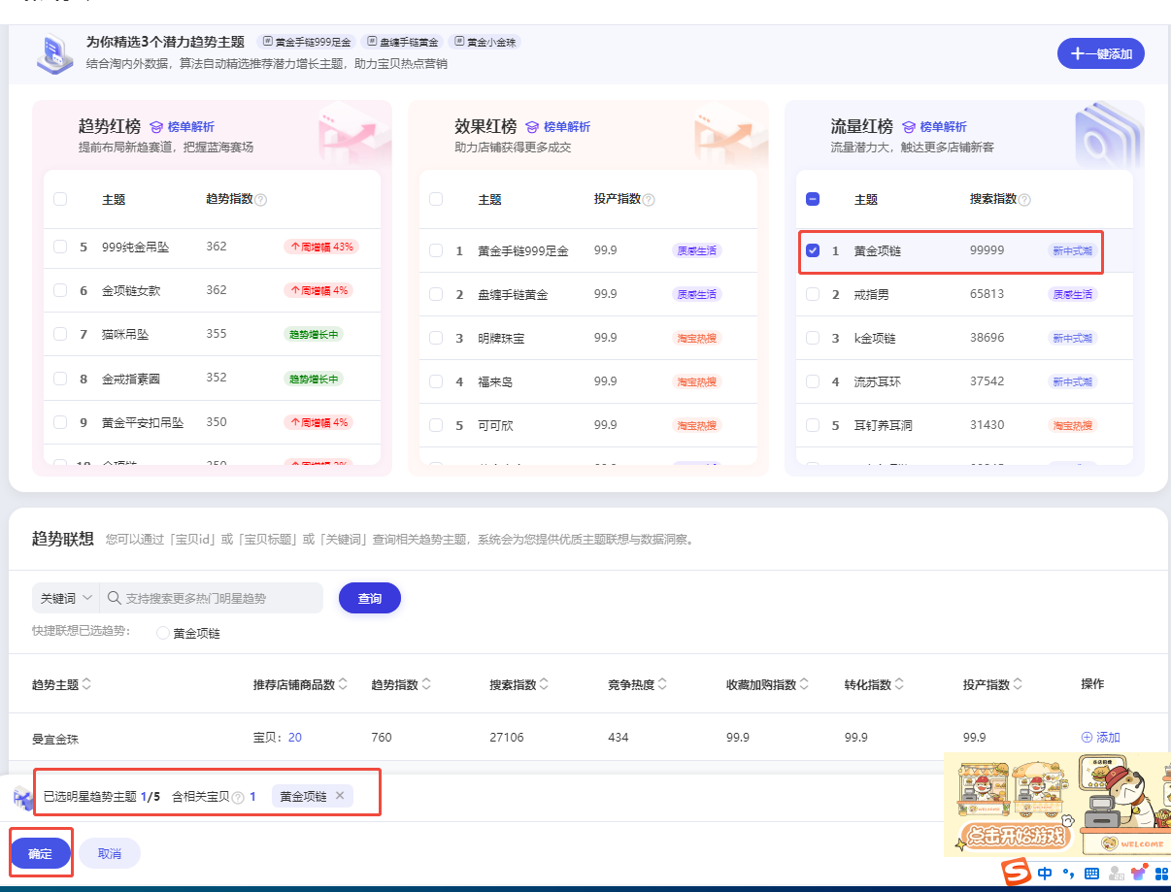1171x892 pixels.
Task: Click 添加 plus icon for 曼宜金珠
Action: point(1087,738)
